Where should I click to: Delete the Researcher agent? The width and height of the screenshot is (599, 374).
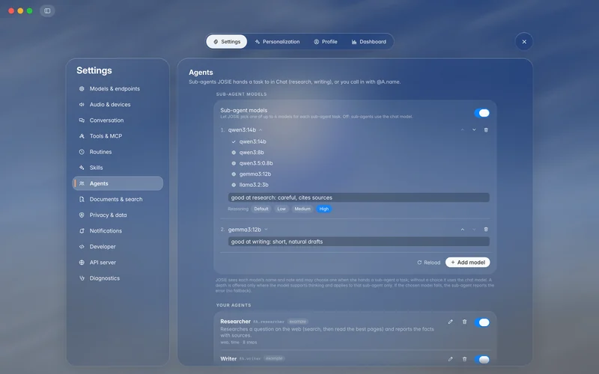tap(464, 322)
